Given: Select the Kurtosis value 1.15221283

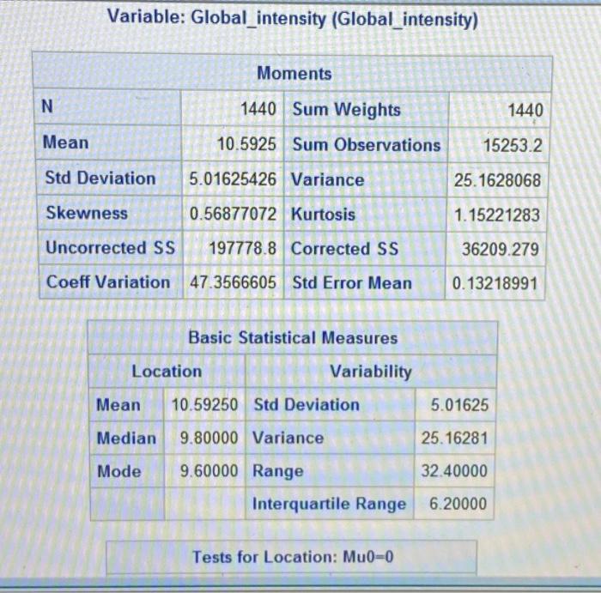Looking at the screenshot, I should (497, 215).
